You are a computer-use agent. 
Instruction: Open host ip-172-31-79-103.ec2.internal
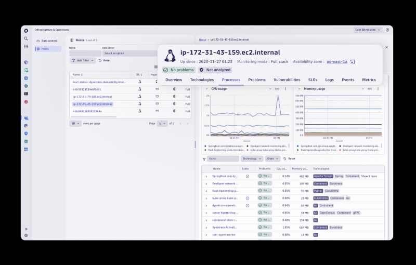tap(93, 97)
